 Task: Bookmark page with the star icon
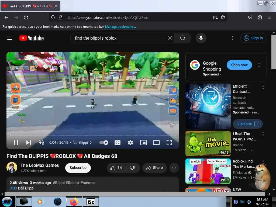pos(223,18)
